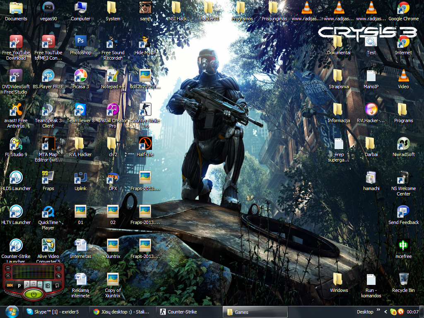Image resolution: width=424 pixels, height=318 pixels.
Task: Switch DFX to double-note music mode
Action: [x=33, y=284]
